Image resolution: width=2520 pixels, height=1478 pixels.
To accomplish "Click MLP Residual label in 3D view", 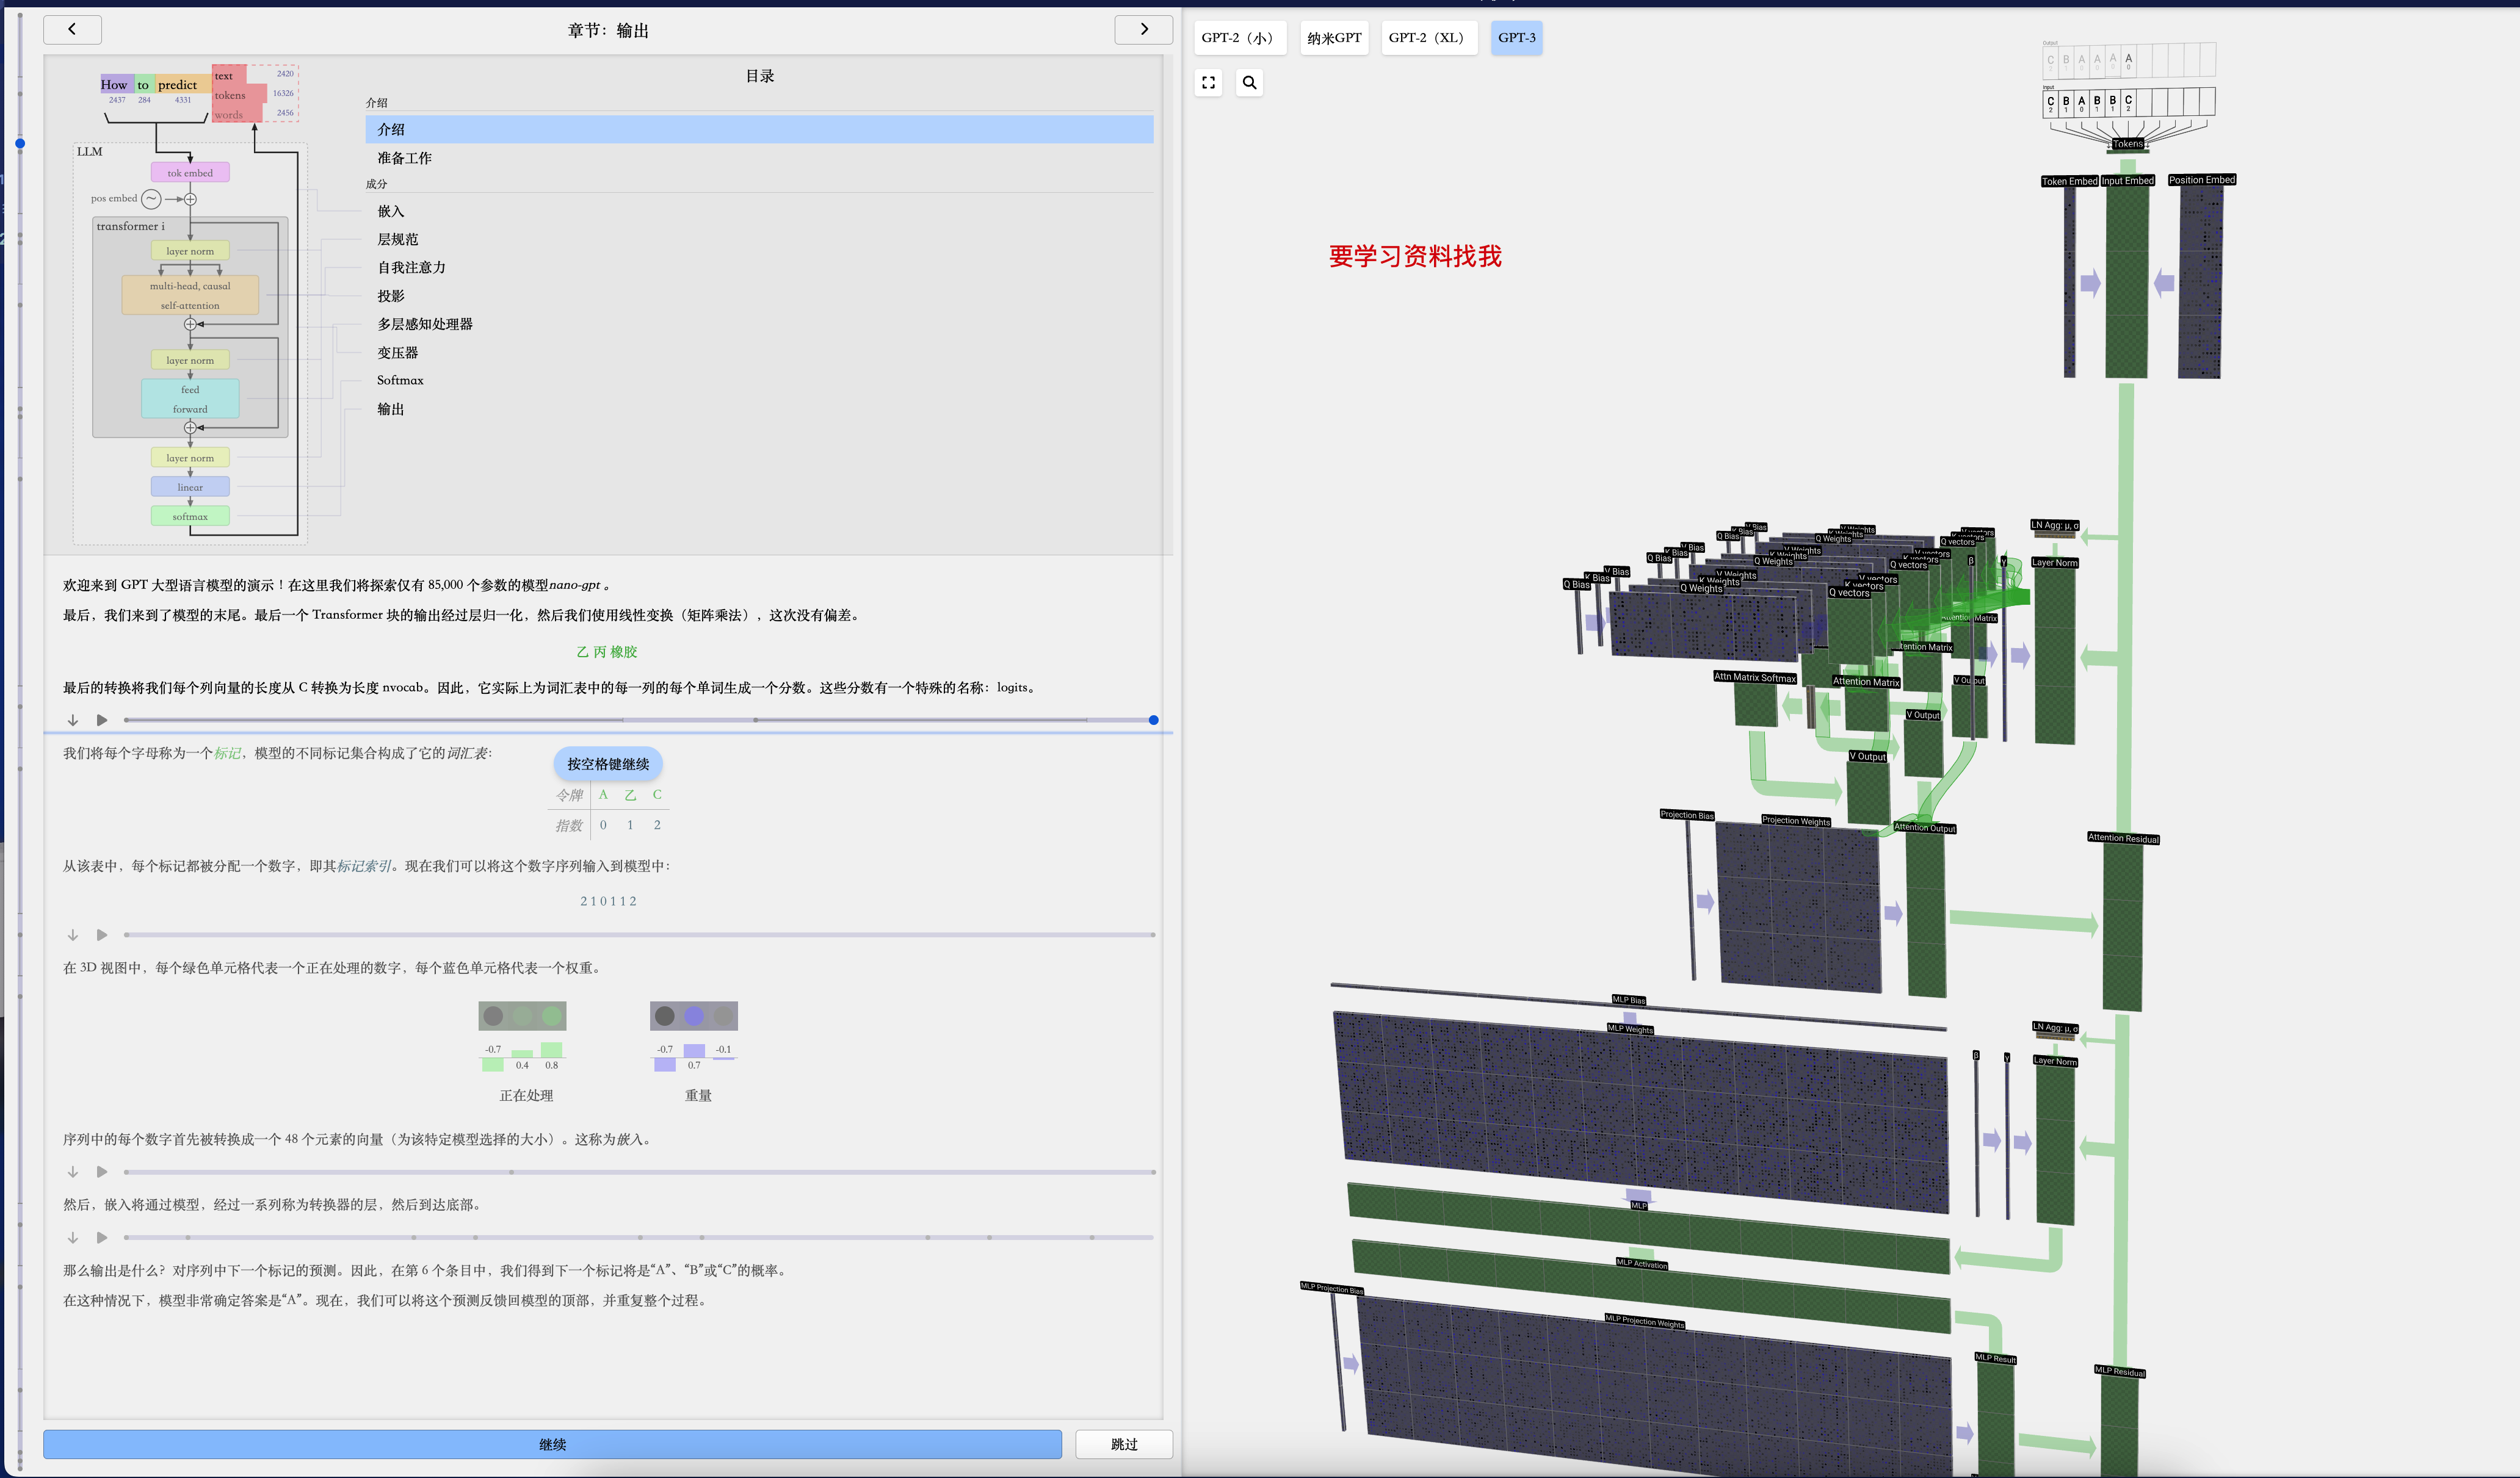I will (x=2119, y=1371).
